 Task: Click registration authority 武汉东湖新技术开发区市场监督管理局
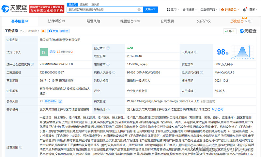pyautogui.click(x=64, y=110)
